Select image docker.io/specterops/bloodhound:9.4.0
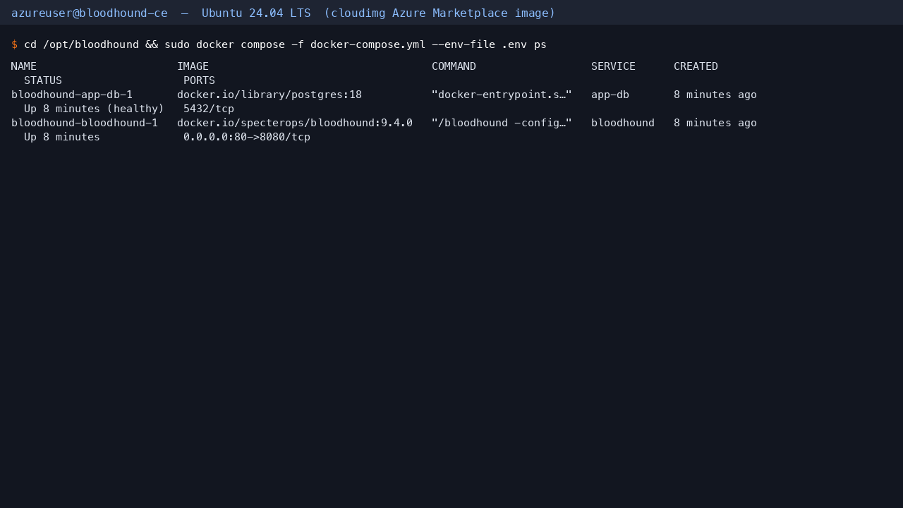 tap(295, 123)
